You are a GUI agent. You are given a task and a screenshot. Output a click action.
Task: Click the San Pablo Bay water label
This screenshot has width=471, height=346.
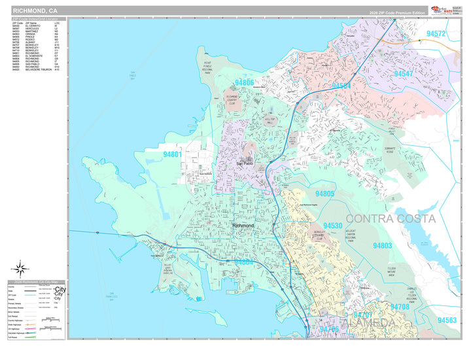click(133, 75)
